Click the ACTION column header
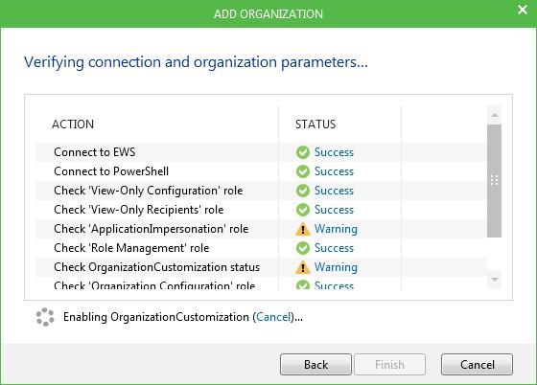Viewport: 537px width, 385px height. [73, 125]
